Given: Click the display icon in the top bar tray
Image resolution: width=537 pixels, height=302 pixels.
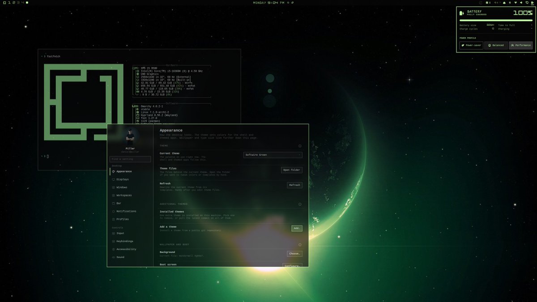Looking at the screenshot, I should (x=527, y=3).
